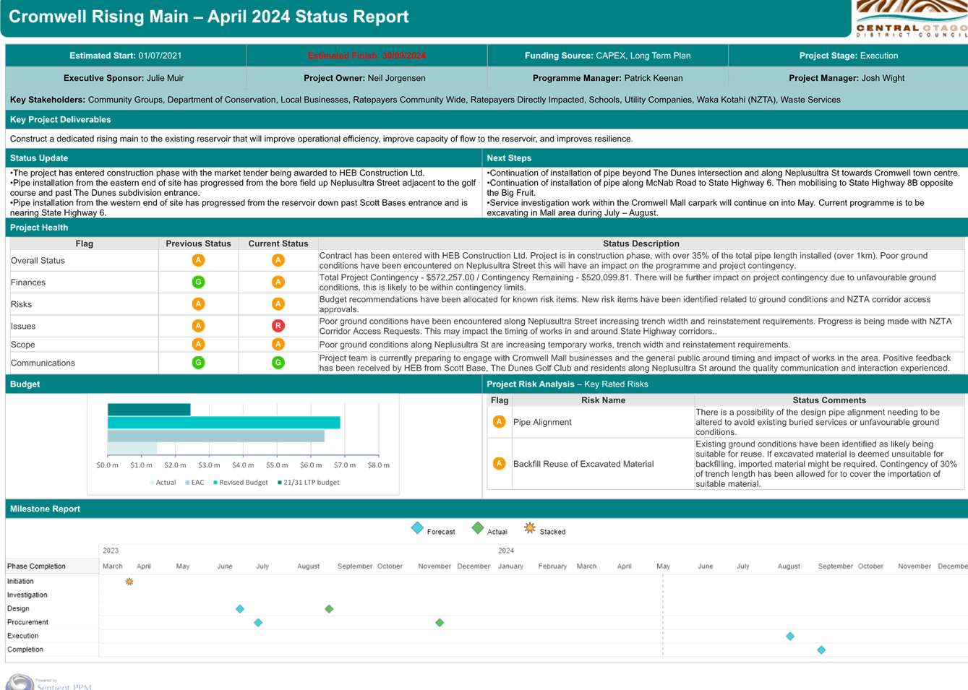Click the Backfill Reuse risk amber flag
This screenshot has height=690, width=968.
pos(499,464)
